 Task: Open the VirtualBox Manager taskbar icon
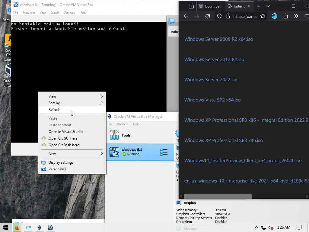pyautogui.click(x=40, y=227)
